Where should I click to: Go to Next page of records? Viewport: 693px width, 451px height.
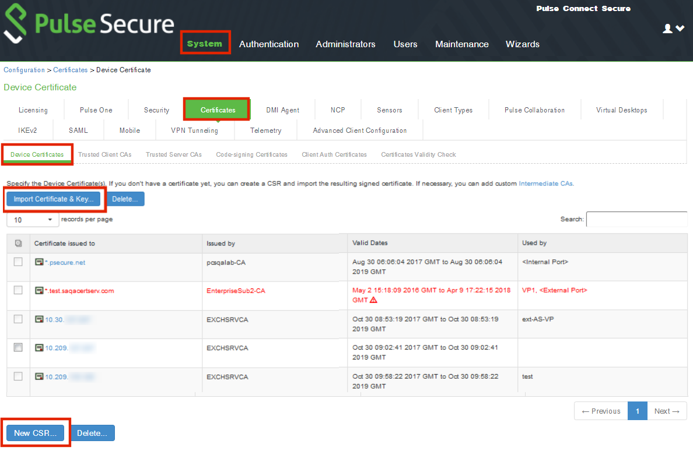pos(667,411)
